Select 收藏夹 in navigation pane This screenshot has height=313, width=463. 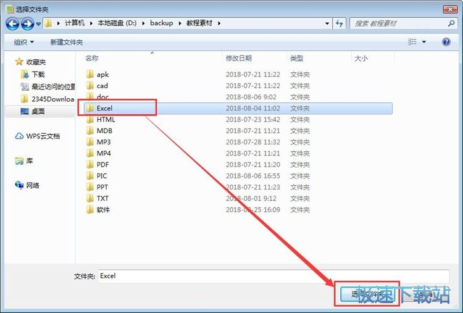click(x=36, y=62)
